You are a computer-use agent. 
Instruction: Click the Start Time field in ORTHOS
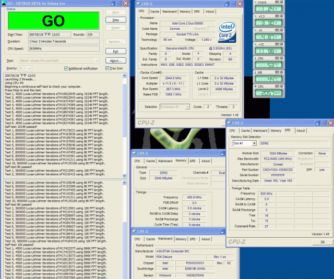[50, 35]
